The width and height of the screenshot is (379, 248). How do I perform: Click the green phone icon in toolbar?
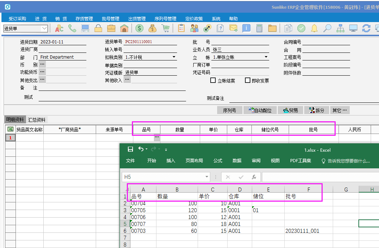72,28
